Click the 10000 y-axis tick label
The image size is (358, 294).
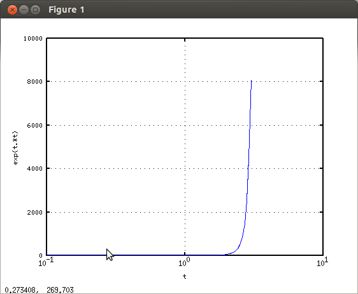(x=33, y=39)
